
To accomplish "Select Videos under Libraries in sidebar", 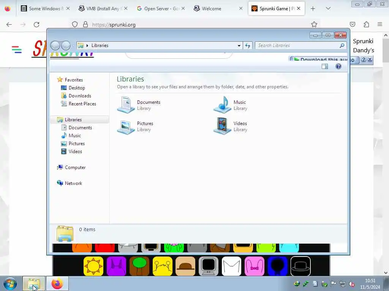I will coord(75,152).
